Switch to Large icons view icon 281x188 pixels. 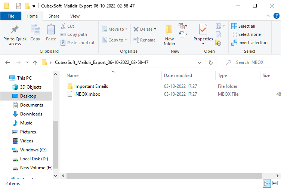(x=275, y=183)
